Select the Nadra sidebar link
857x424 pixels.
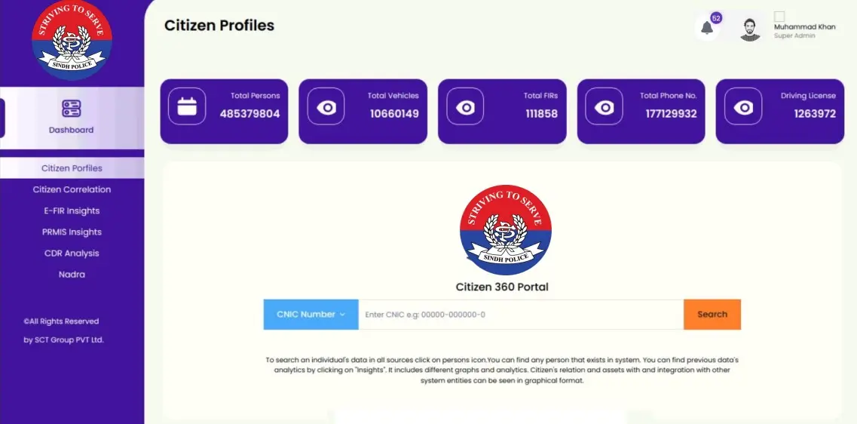[x=72, y=275]
